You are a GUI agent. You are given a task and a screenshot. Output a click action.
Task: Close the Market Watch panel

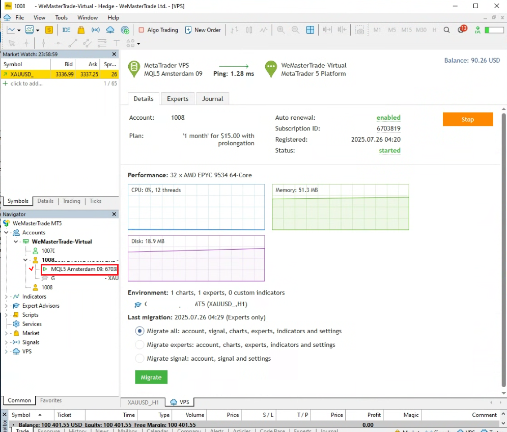[x=114, y=54]
